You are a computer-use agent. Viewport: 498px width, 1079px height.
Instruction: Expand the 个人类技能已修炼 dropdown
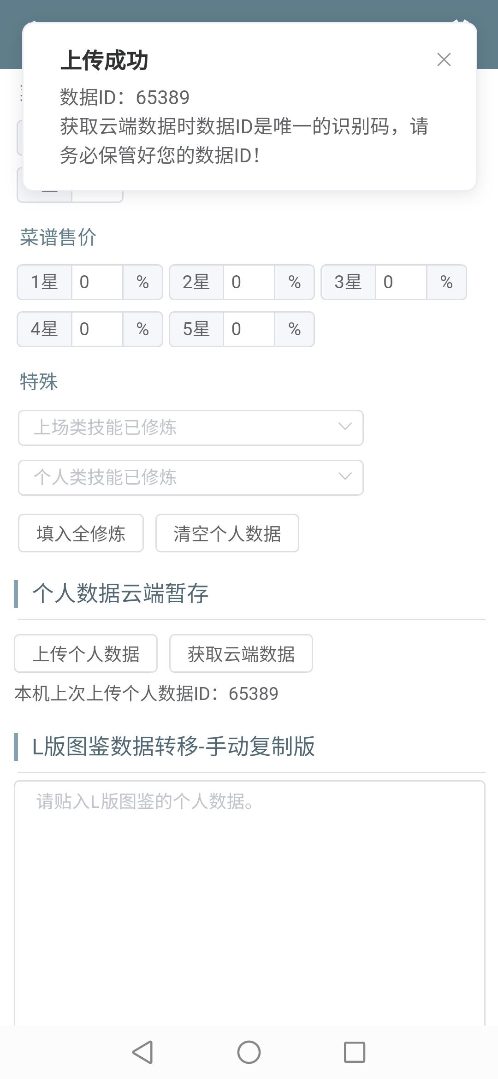(x=191, y=478)
